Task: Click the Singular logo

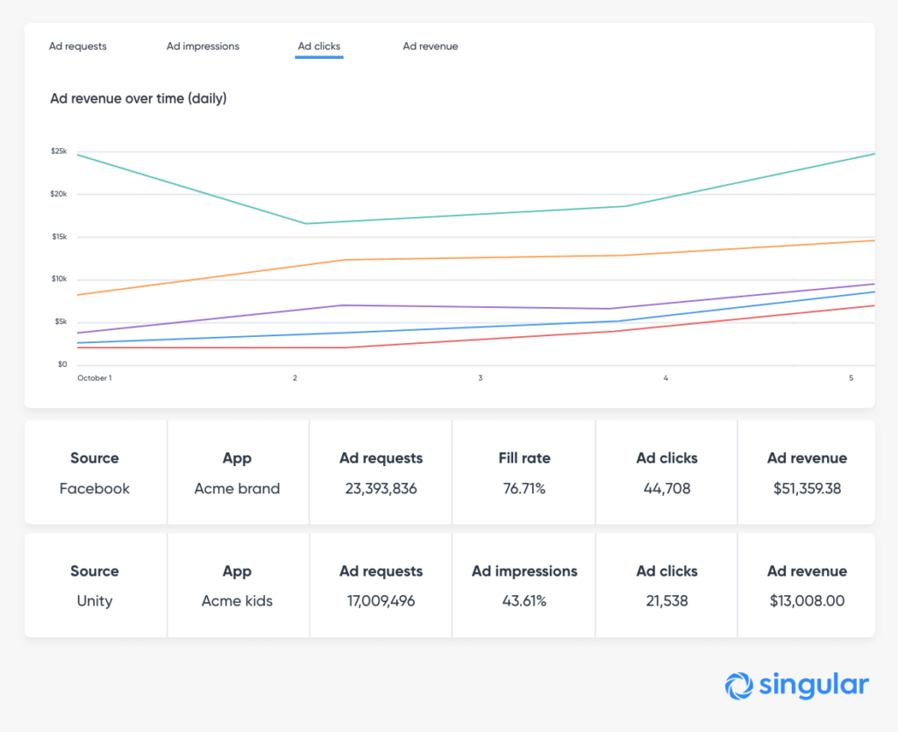Action: click(796, 685)
